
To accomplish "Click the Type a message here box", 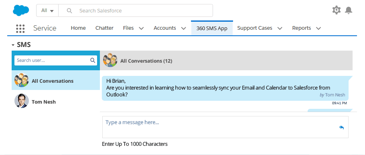I will (225, 127).
